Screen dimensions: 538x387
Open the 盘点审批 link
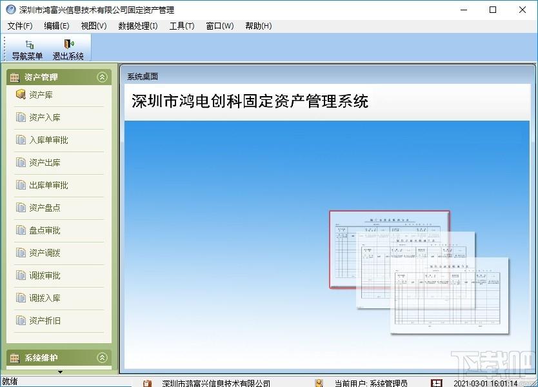click(x=45, y=230)
